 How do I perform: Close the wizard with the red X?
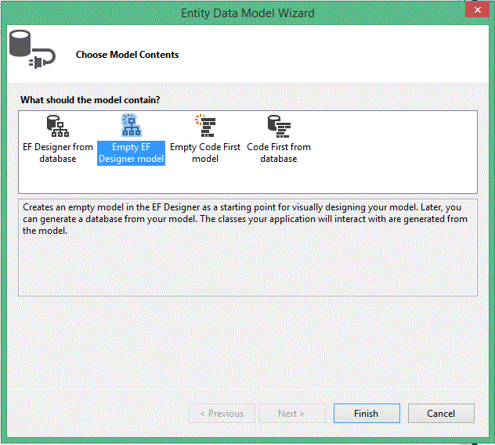[477, 10]
